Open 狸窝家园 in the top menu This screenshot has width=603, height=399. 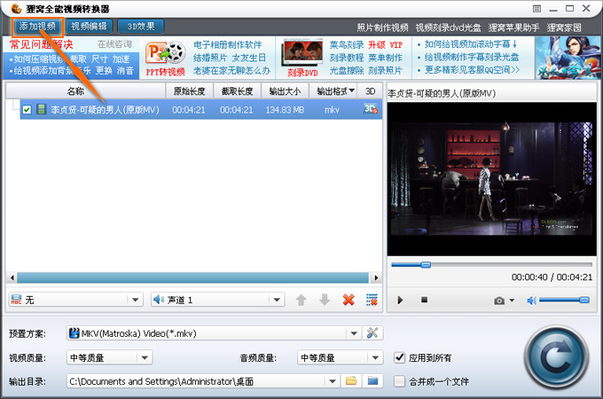[564, 27]
